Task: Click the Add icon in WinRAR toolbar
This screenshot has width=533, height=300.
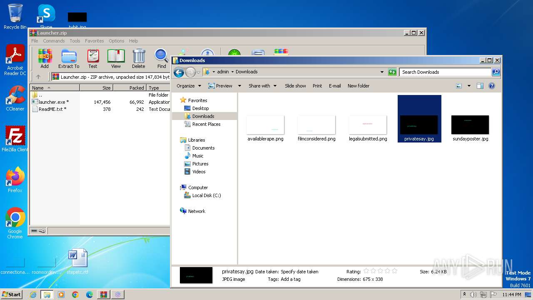Action: 45,58
